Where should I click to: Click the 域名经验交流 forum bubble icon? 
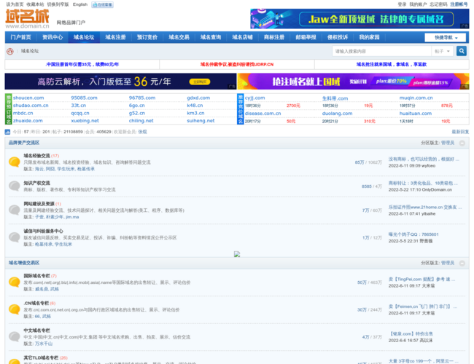[x=14, y=162]
